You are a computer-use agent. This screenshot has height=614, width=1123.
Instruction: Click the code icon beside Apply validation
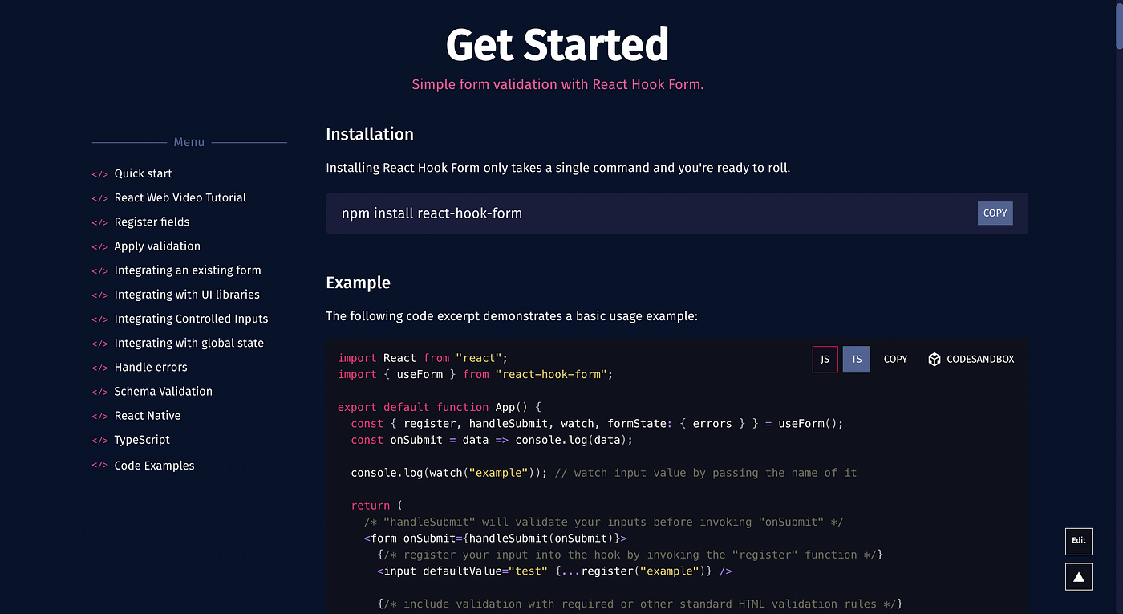point(99,246)
